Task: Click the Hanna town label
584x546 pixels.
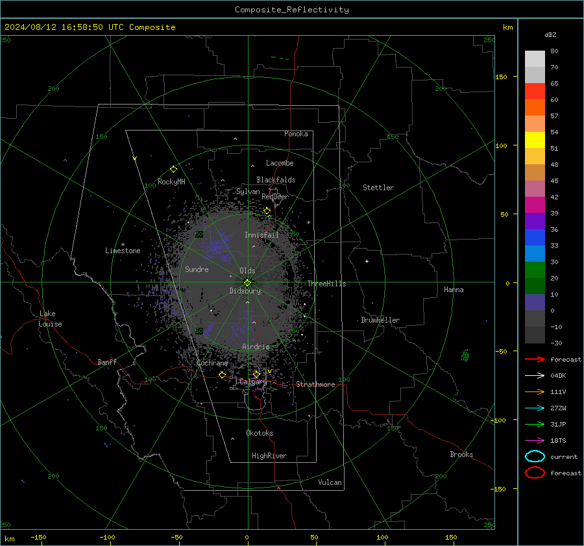Action: point(454,290)
